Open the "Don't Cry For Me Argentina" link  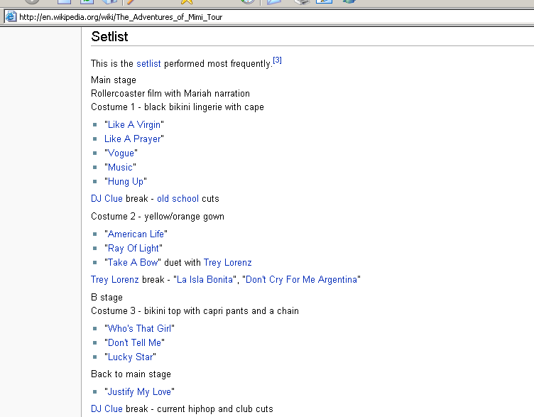point(301,280)
